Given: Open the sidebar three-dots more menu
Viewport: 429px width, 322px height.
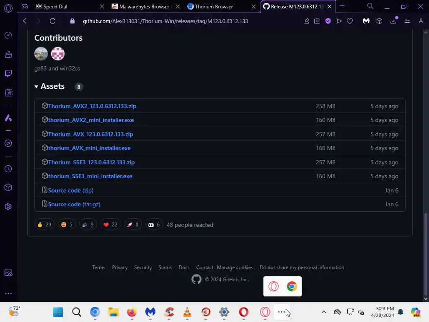Looking at the screenshot, I should [x=8, y=293].
